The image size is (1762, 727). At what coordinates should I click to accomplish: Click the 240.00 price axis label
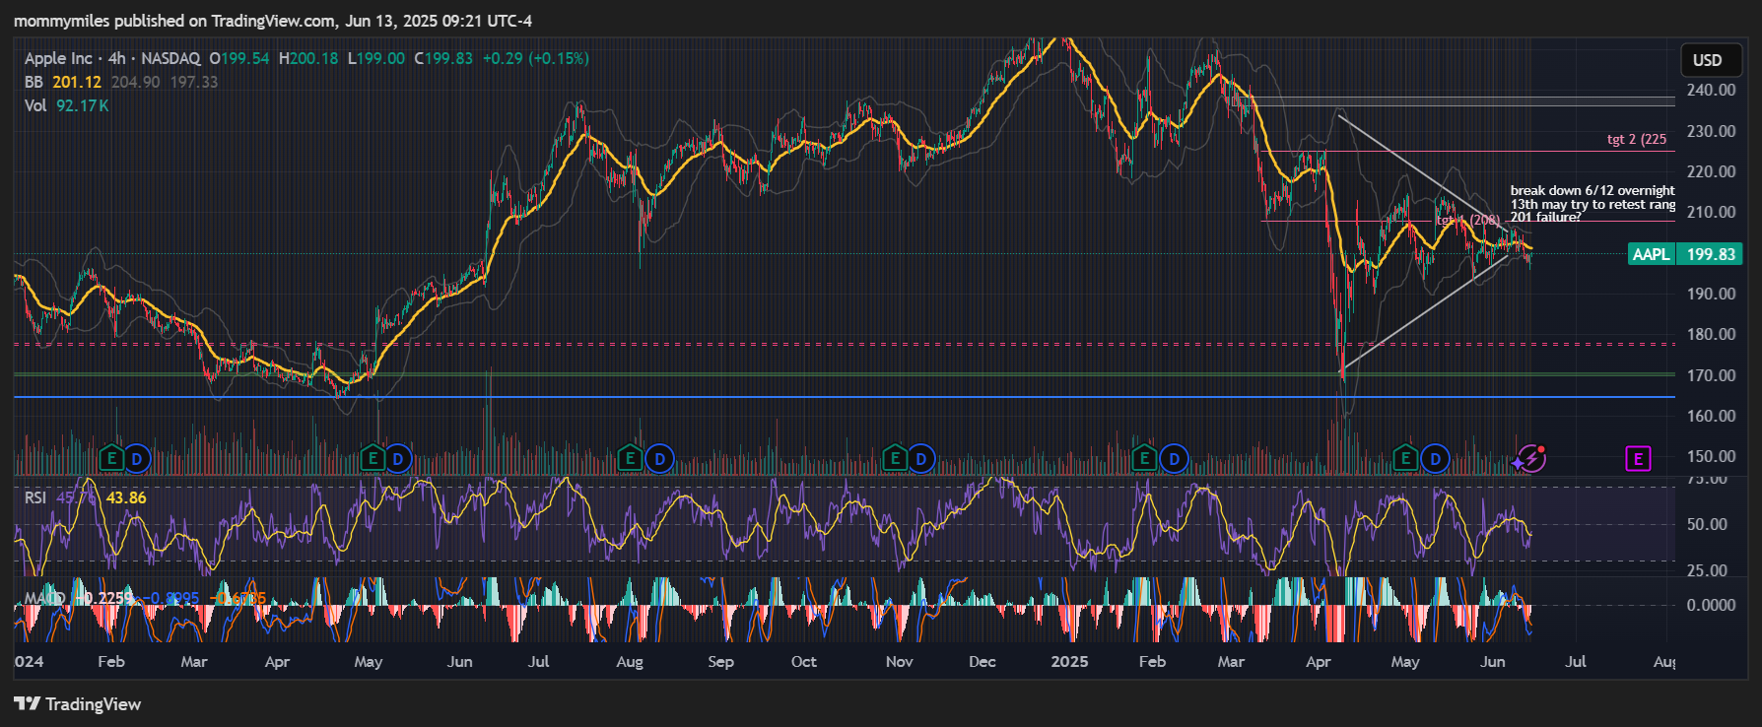[x=1712, y=90]
